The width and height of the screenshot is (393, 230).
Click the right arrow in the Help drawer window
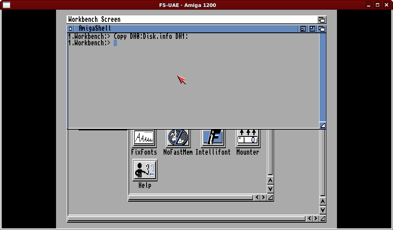263,198
